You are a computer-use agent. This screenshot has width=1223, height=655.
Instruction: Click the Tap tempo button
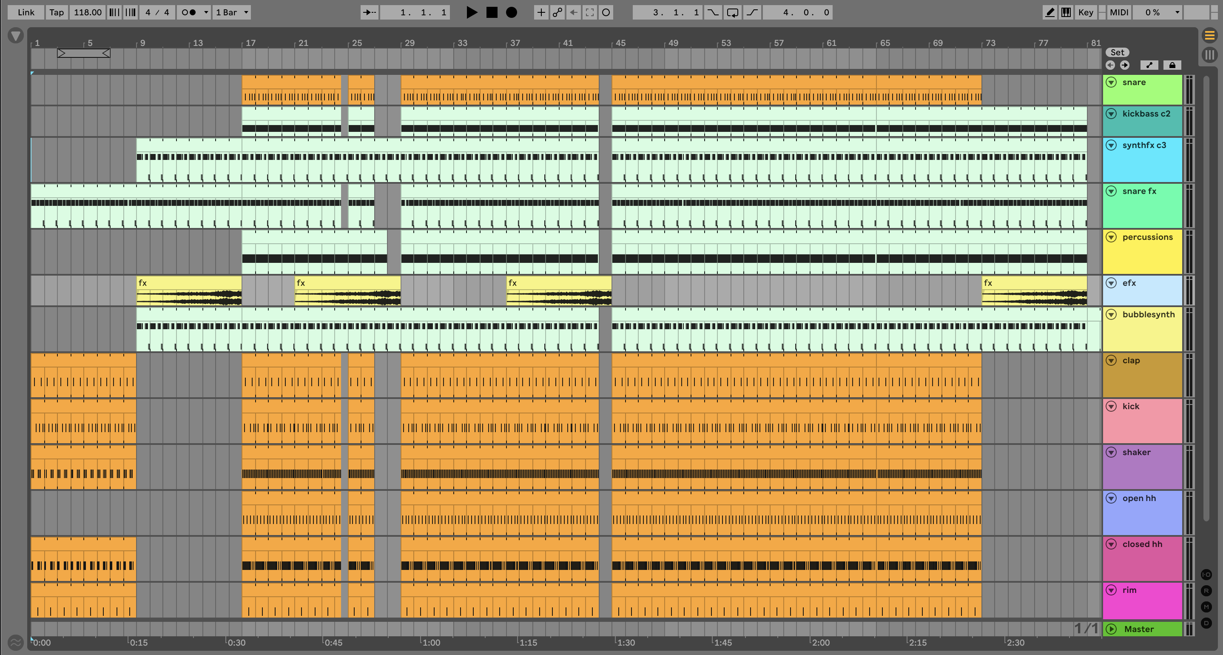click(57, 12)
